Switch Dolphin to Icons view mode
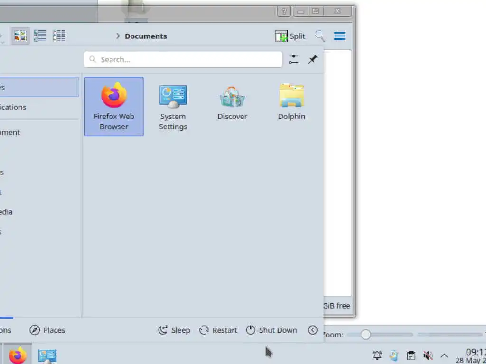 coord(20,36)
